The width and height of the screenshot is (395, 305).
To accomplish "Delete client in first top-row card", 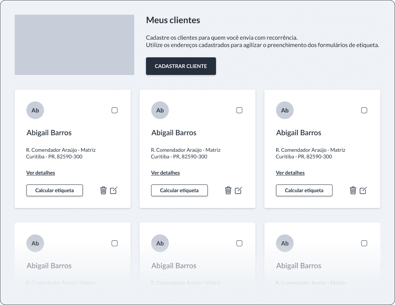I will pyautogui.click(x=103, y=190).
